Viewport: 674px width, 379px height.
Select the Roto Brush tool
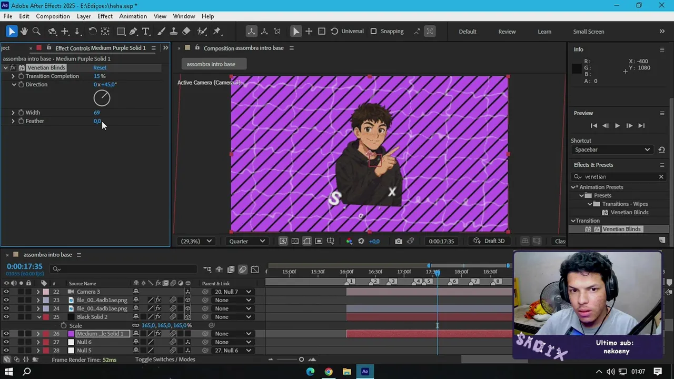201,32
